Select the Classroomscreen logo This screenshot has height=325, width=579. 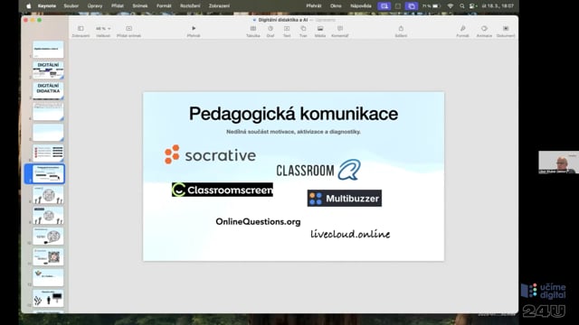[x=223, y=190]
